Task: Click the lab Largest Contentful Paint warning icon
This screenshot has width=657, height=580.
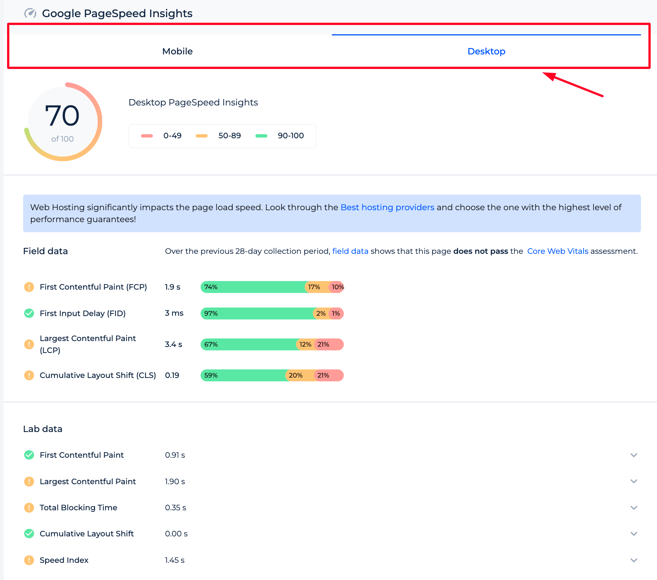Action: (29, 482)
